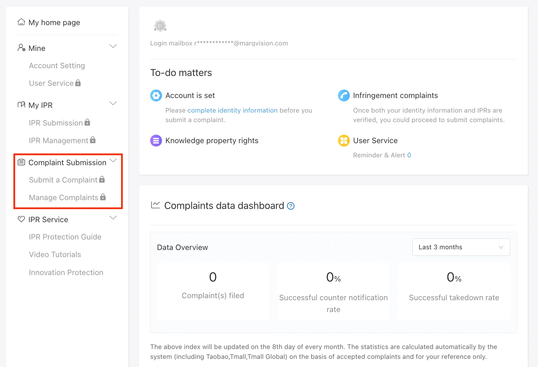The width and height of the screenshot is (538, 367).
Task: Open the Last 3 months dropdown
Action: [x=461, y=247]
